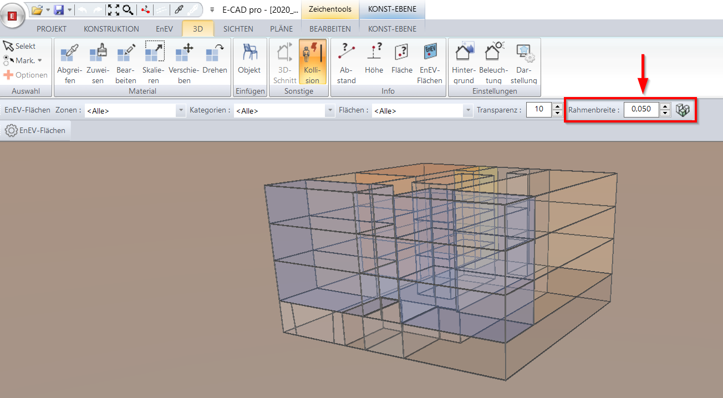This screenshot has height=398, width=723.
Task: Open the SICHTEN ribbon tab
Action: pos(238,28)
